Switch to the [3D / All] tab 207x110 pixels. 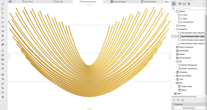58,2
